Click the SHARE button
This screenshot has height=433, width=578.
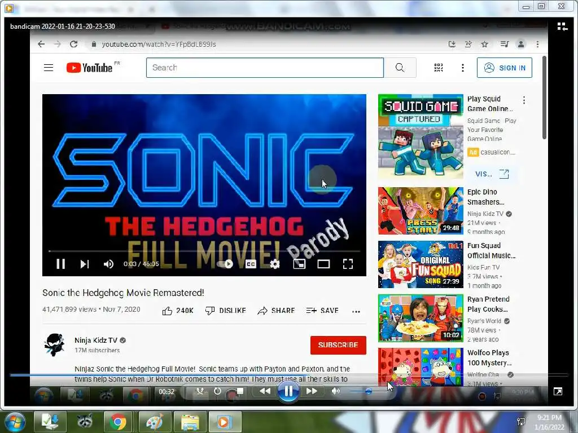(277, 311)
